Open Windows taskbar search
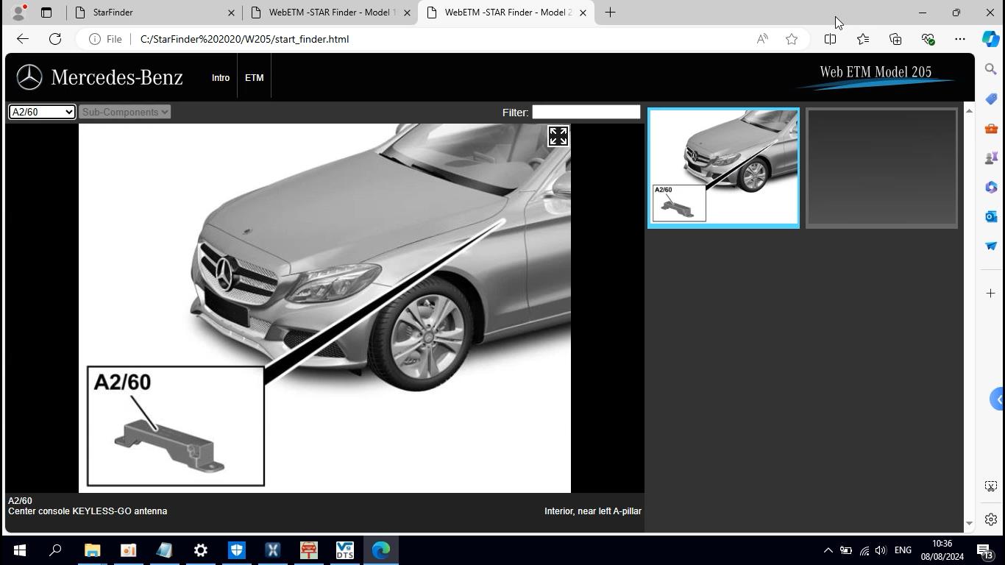This screenshot has height=565, width=1005. pyautogui.click(x=55, y=550)
